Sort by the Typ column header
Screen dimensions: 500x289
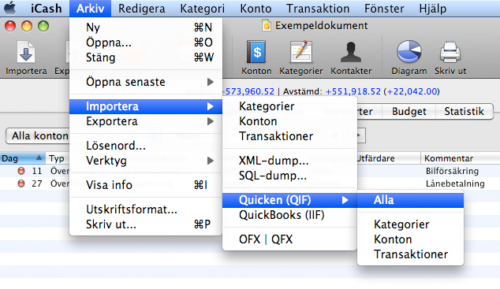pyautogui.click(x=58, y=158)
